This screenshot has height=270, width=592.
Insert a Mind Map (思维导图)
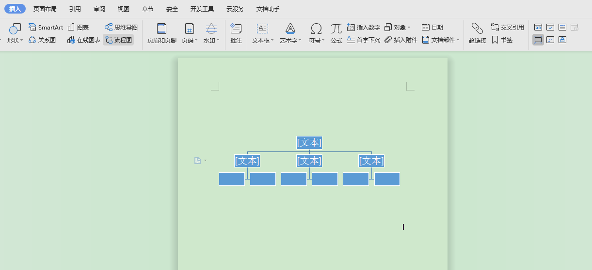[x=121, y=27]
